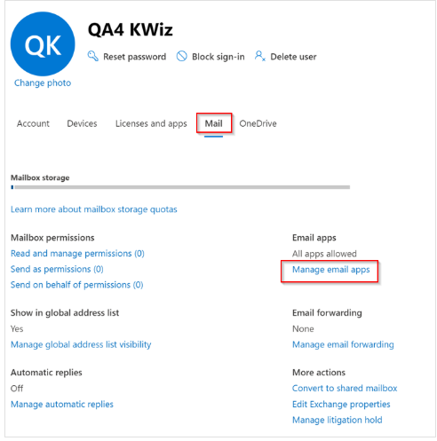This screenshot has height=441, width=437.
Task: Select the Mail tab
Action: tap(213, 123)
